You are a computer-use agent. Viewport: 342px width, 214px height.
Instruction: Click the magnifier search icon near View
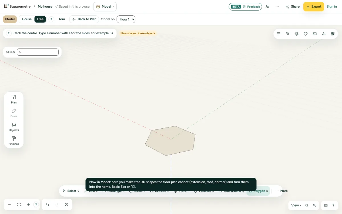tap(307, 205)
